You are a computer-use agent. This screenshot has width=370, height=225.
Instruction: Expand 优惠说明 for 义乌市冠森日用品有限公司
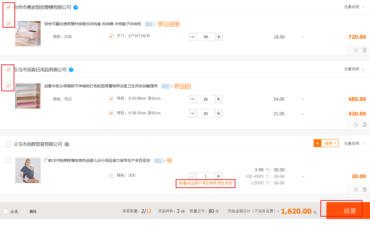[x=354, y=69]
